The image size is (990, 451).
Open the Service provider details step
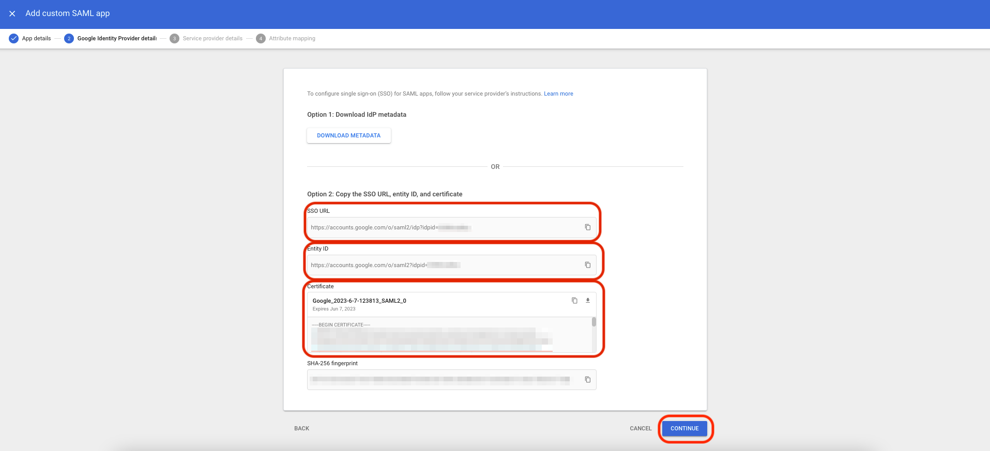[x=212, y=39]
